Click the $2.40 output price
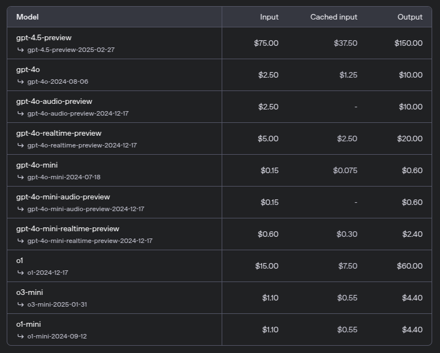Image resolution: width=440 pixels, height=353 pixels. [x=412, y=235]
